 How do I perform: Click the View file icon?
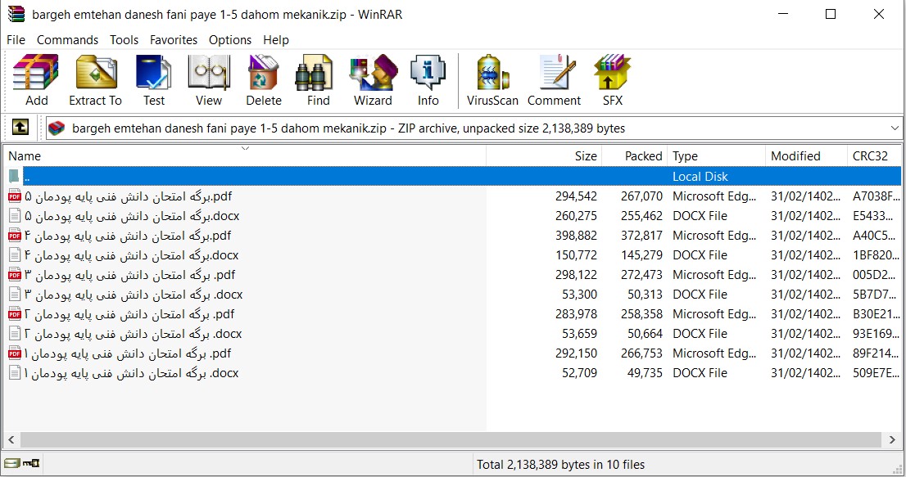coord(209,80)
